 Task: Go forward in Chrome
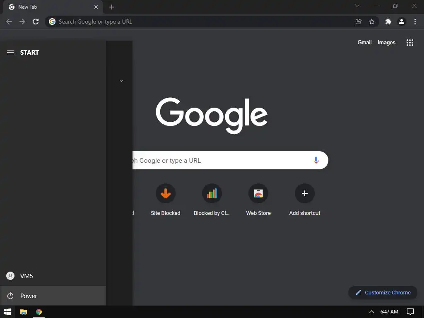click(x=22, y=22)
